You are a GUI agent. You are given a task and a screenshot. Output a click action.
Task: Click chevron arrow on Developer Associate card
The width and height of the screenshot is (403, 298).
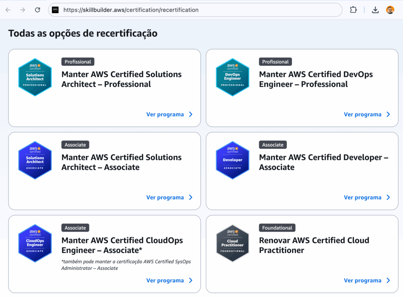(x=388, y=197)
